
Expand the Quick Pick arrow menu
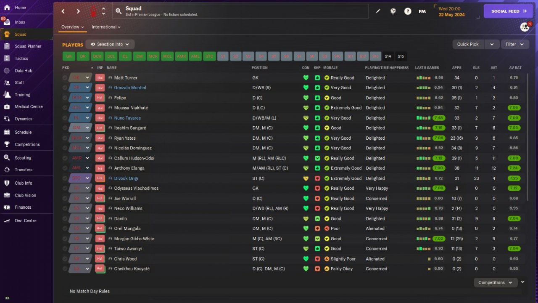click(x=492, y=44)
